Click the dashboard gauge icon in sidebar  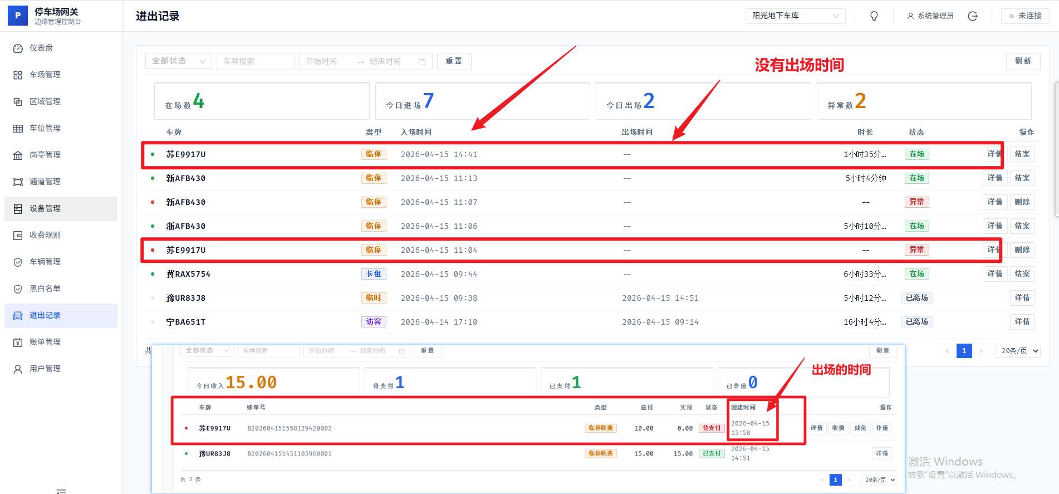(18, 48)
